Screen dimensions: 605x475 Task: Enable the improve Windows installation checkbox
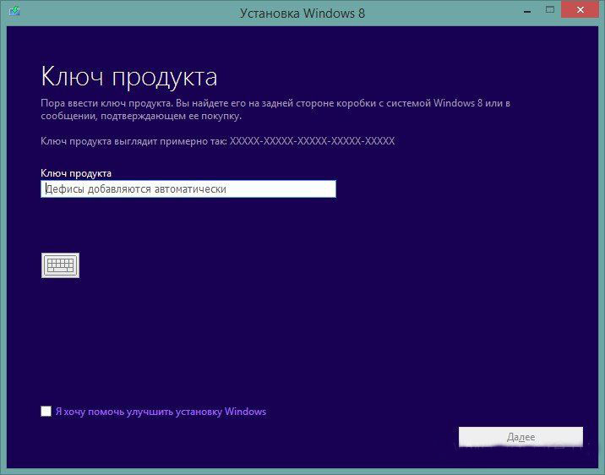pos(46,412)
